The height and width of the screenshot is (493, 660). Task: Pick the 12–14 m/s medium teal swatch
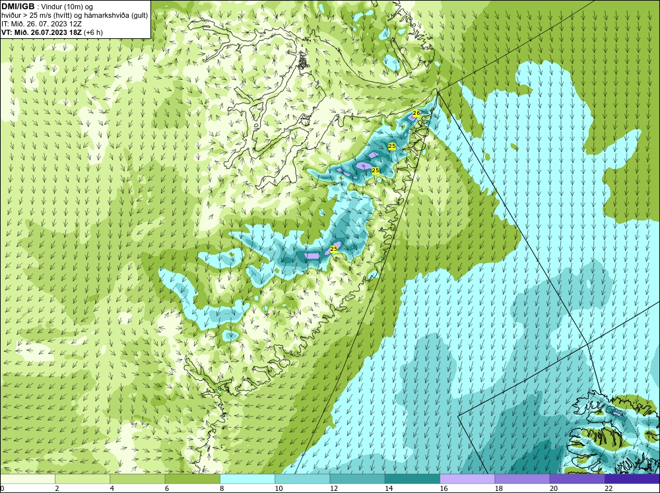pyautogui.click(x=357, y=479)
